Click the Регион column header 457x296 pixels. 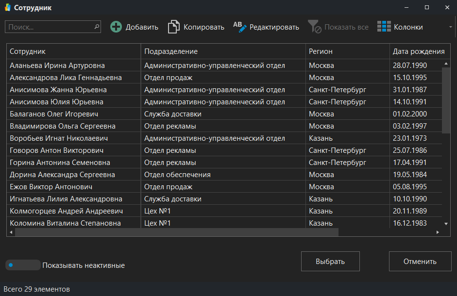(347, 51)
